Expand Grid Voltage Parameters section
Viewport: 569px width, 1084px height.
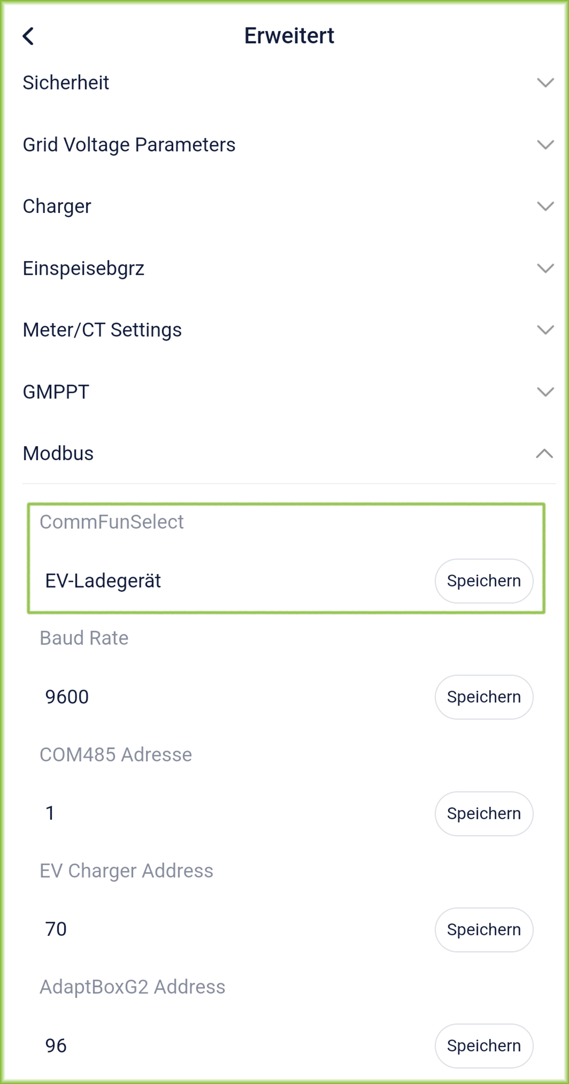(x=545, y=144)
